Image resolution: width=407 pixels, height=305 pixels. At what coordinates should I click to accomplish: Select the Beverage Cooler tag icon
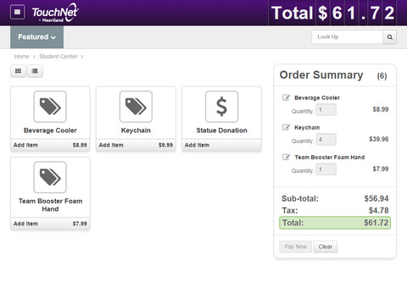50,107
